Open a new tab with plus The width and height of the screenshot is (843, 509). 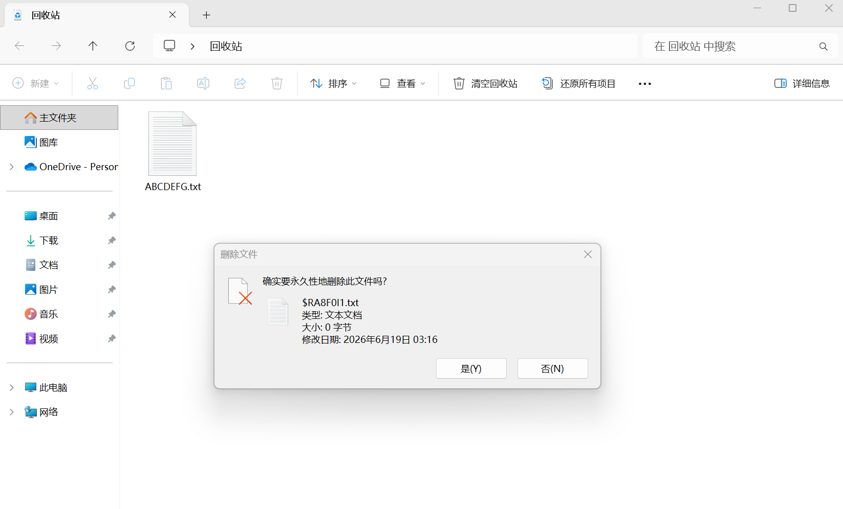coord(206,15)
